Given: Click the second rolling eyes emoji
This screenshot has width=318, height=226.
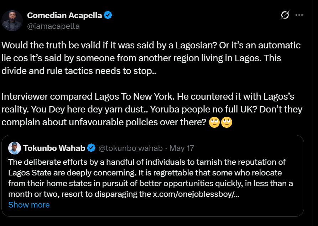Looking at the screenshot, I should point(227,122).
